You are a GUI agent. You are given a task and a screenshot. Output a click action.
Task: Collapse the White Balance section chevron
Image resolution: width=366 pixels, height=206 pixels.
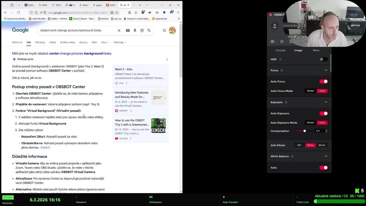pyautogui.click(x=326, y=156)
